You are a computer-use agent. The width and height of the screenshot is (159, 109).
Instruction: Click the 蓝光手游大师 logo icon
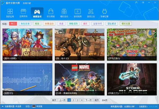pos(3,3)
